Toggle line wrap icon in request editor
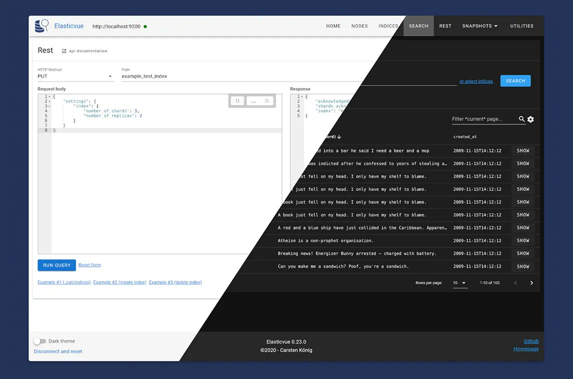The height and width of the screenshot is (379, 573). [267, 100]
